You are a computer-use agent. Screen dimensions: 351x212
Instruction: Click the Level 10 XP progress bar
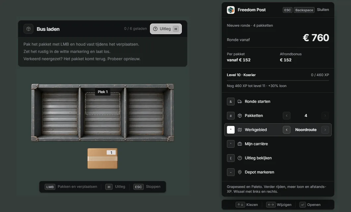point(278,80)
